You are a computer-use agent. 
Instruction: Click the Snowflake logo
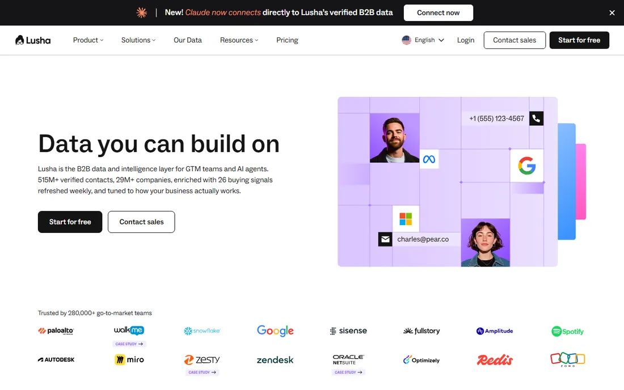(202, 331)
